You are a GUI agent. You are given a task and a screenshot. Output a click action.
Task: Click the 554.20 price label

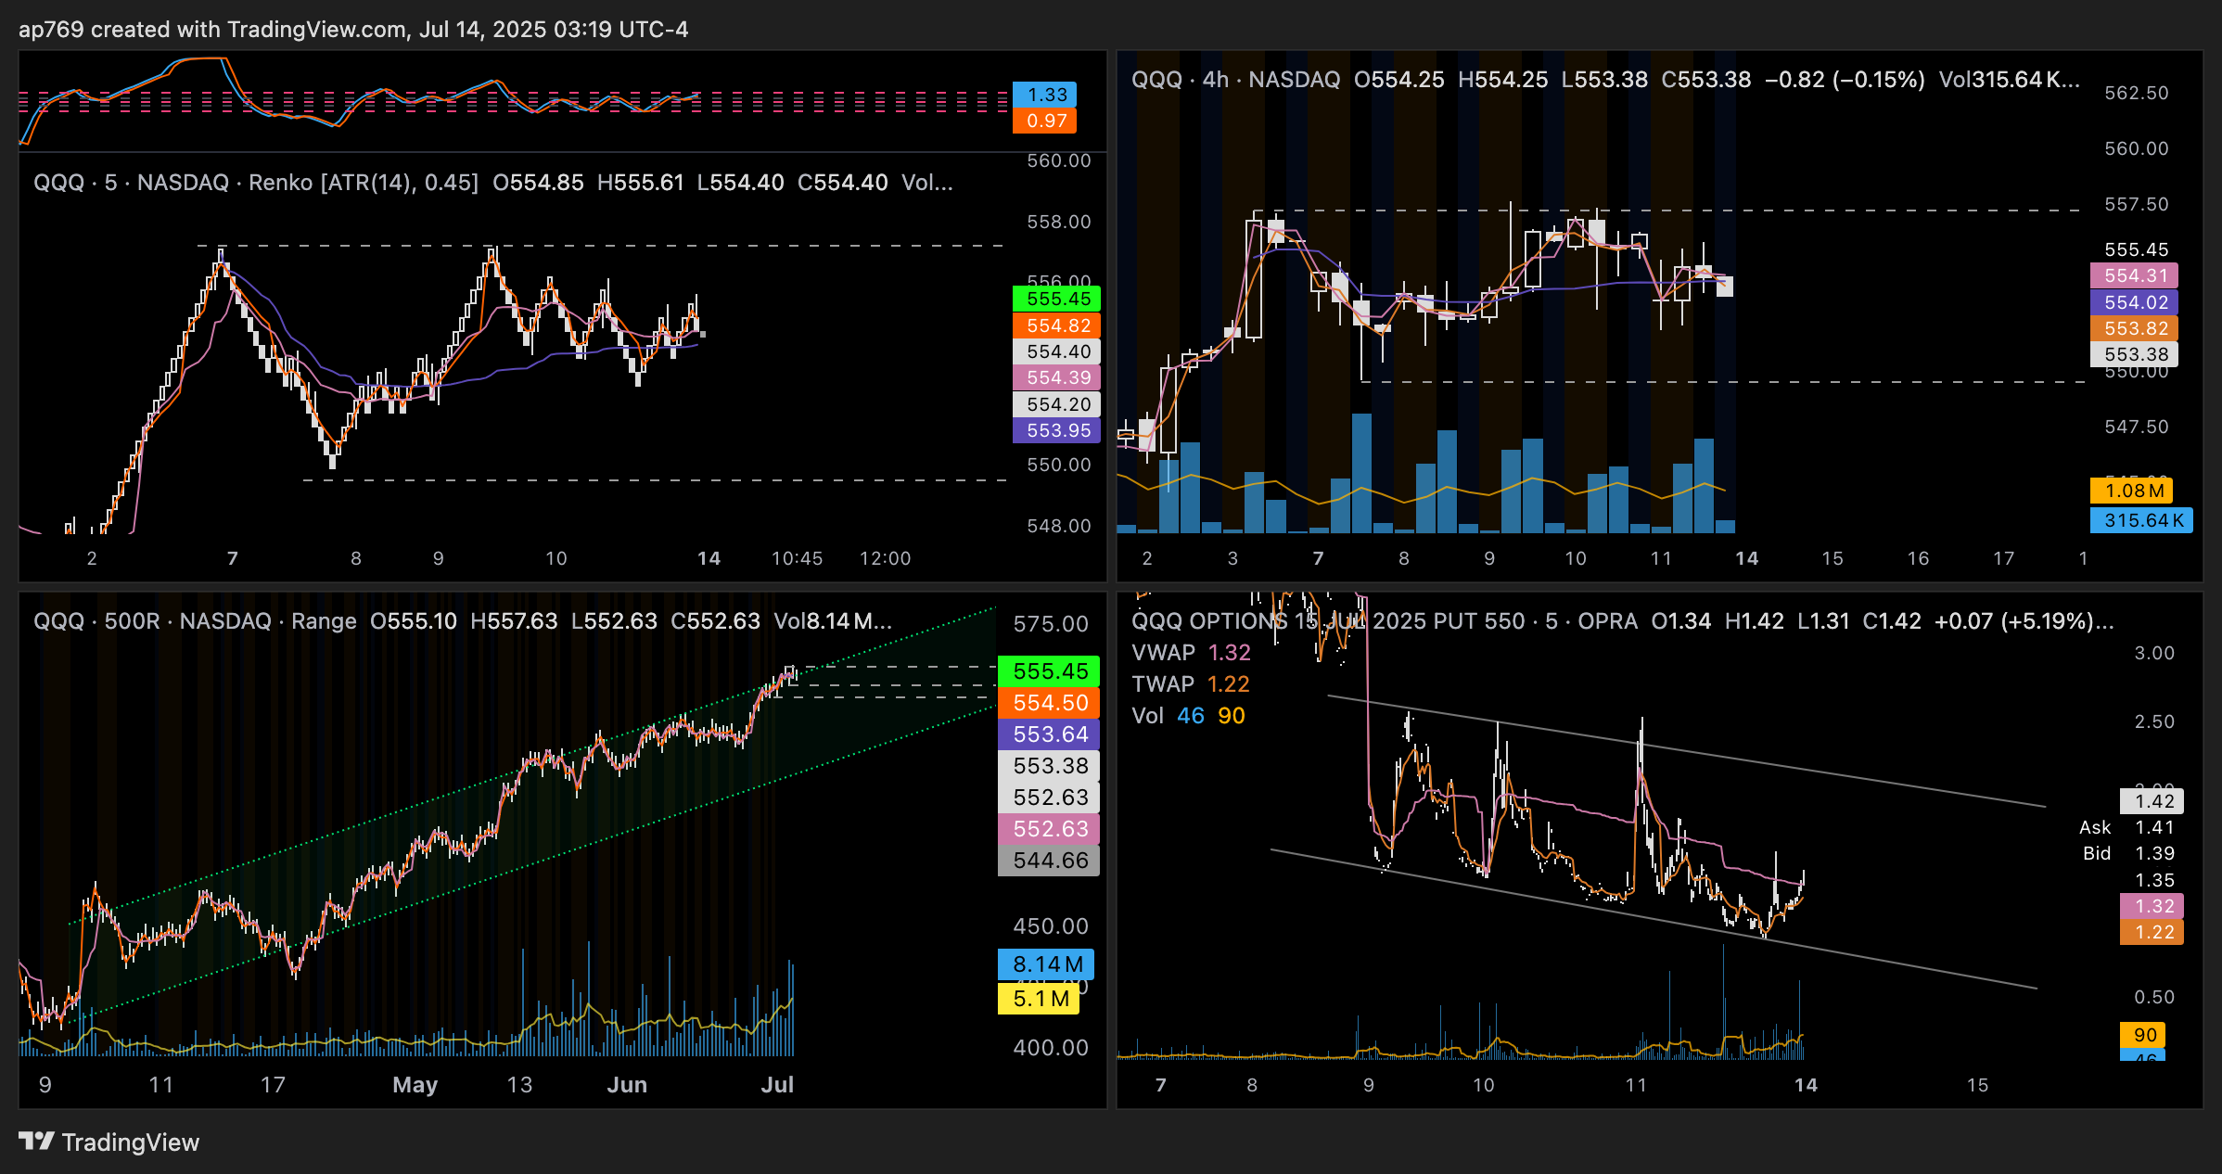pyautogui.click(x=1057, y=404)
